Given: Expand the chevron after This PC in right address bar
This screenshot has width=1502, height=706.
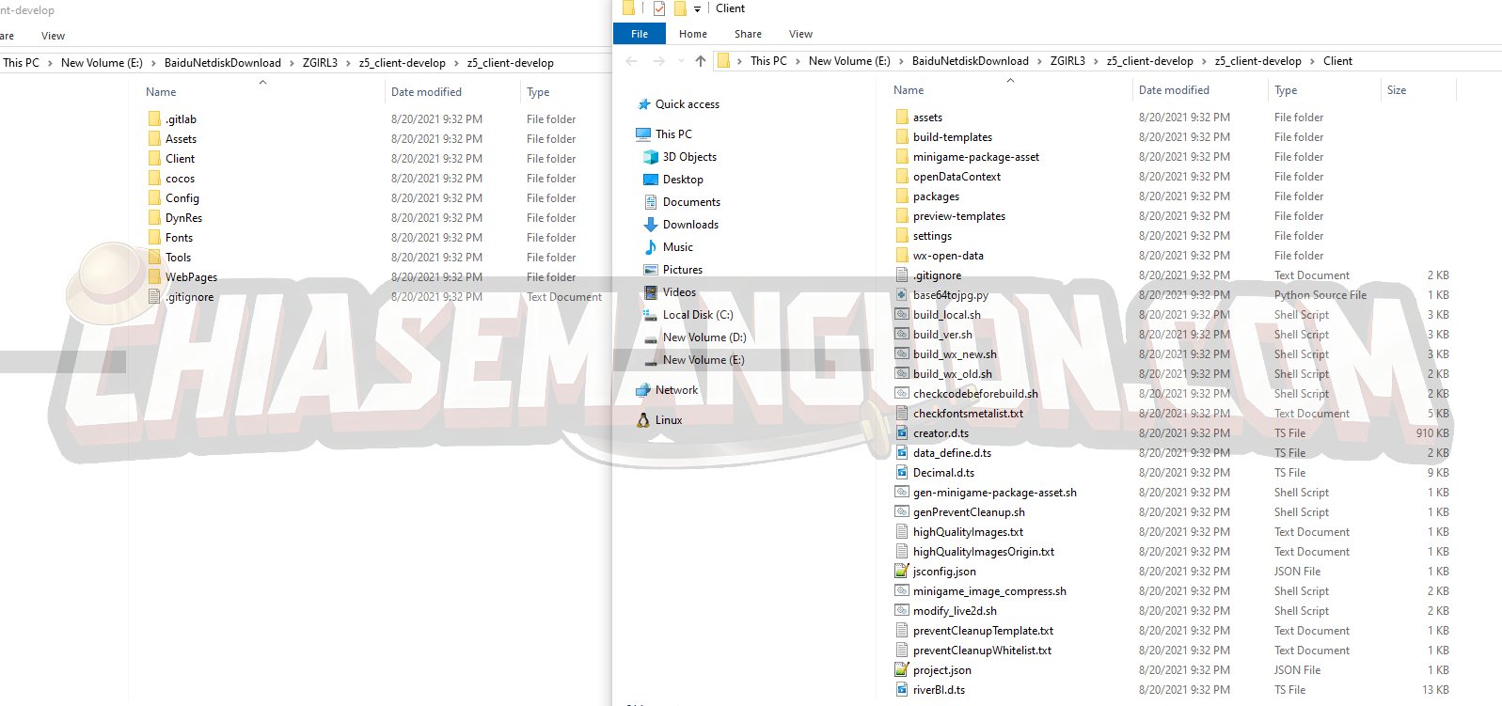Looking at the screenshot, I should pos(798,61).
